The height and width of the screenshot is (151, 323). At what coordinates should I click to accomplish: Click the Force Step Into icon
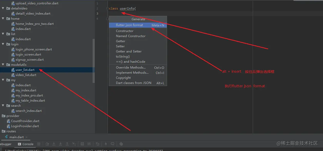pyautogui.click(x=61, y=144)
